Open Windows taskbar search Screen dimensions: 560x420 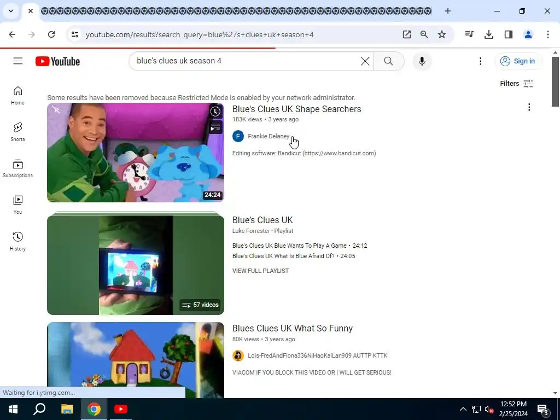pyautogui.click(x=39, y=409)
